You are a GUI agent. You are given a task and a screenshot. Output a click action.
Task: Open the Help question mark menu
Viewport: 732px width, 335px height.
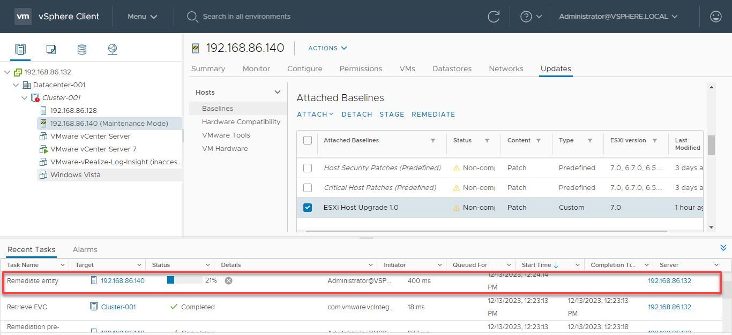point(531,17)
